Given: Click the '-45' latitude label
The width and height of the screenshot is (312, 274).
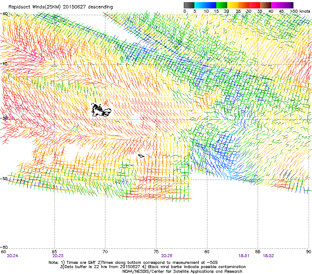Looking at the screenshot, I should [4, 64].
